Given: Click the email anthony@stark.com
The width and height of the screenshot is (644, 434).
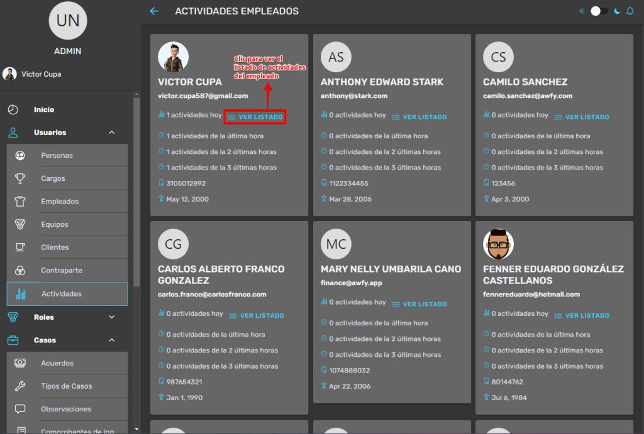Looking at the screenshot, I should point(354,95).
